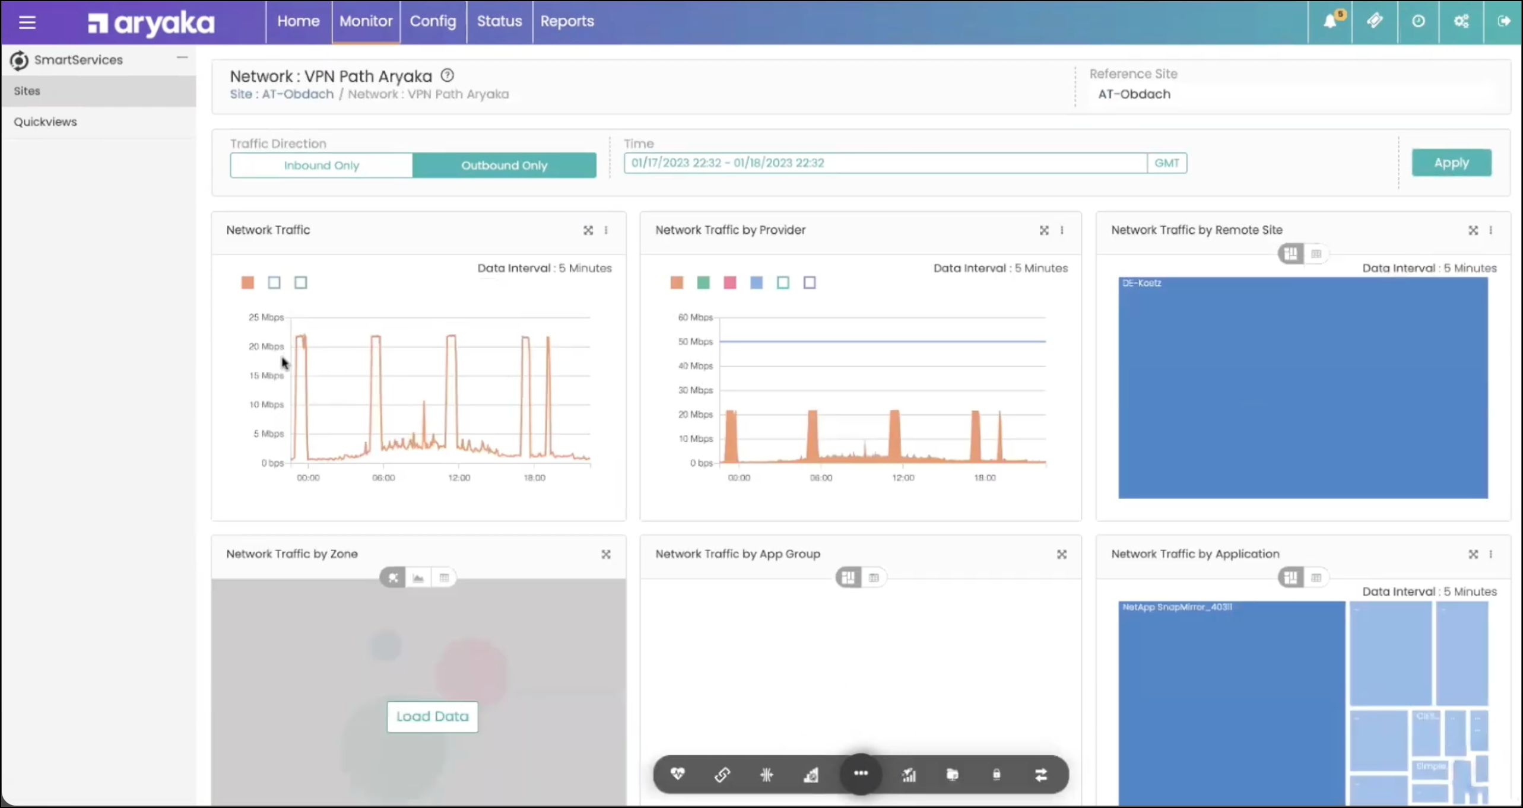The width and height of the screenshot is (1523, 808).
Task: Open the settings gears icon
Action: point(1461,21)
